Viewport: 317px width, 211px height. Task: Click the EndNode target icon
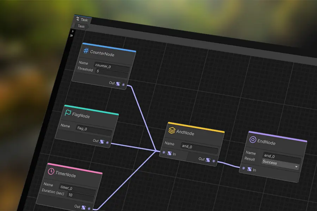(253, 140)
